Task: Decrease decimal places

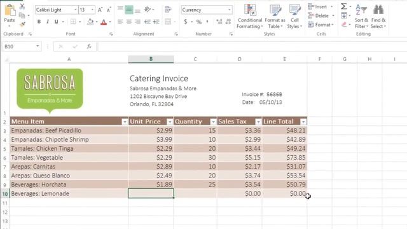Action: tap(228, 22)
